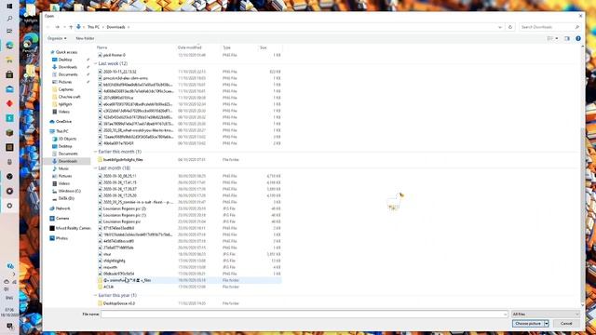Open the Choose picture split arrow

(547, 323)
